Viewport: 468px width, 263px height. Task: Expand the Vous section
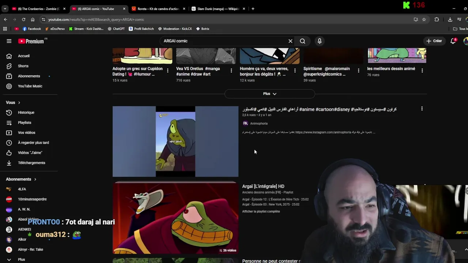click(x=13, y=103)
